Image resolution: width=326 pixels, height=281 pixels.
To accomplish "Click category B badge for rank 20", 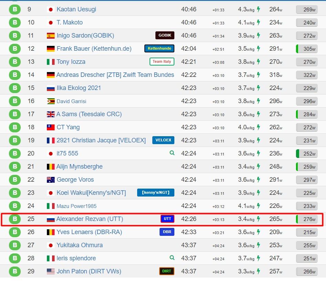I will tap(15, 153).
